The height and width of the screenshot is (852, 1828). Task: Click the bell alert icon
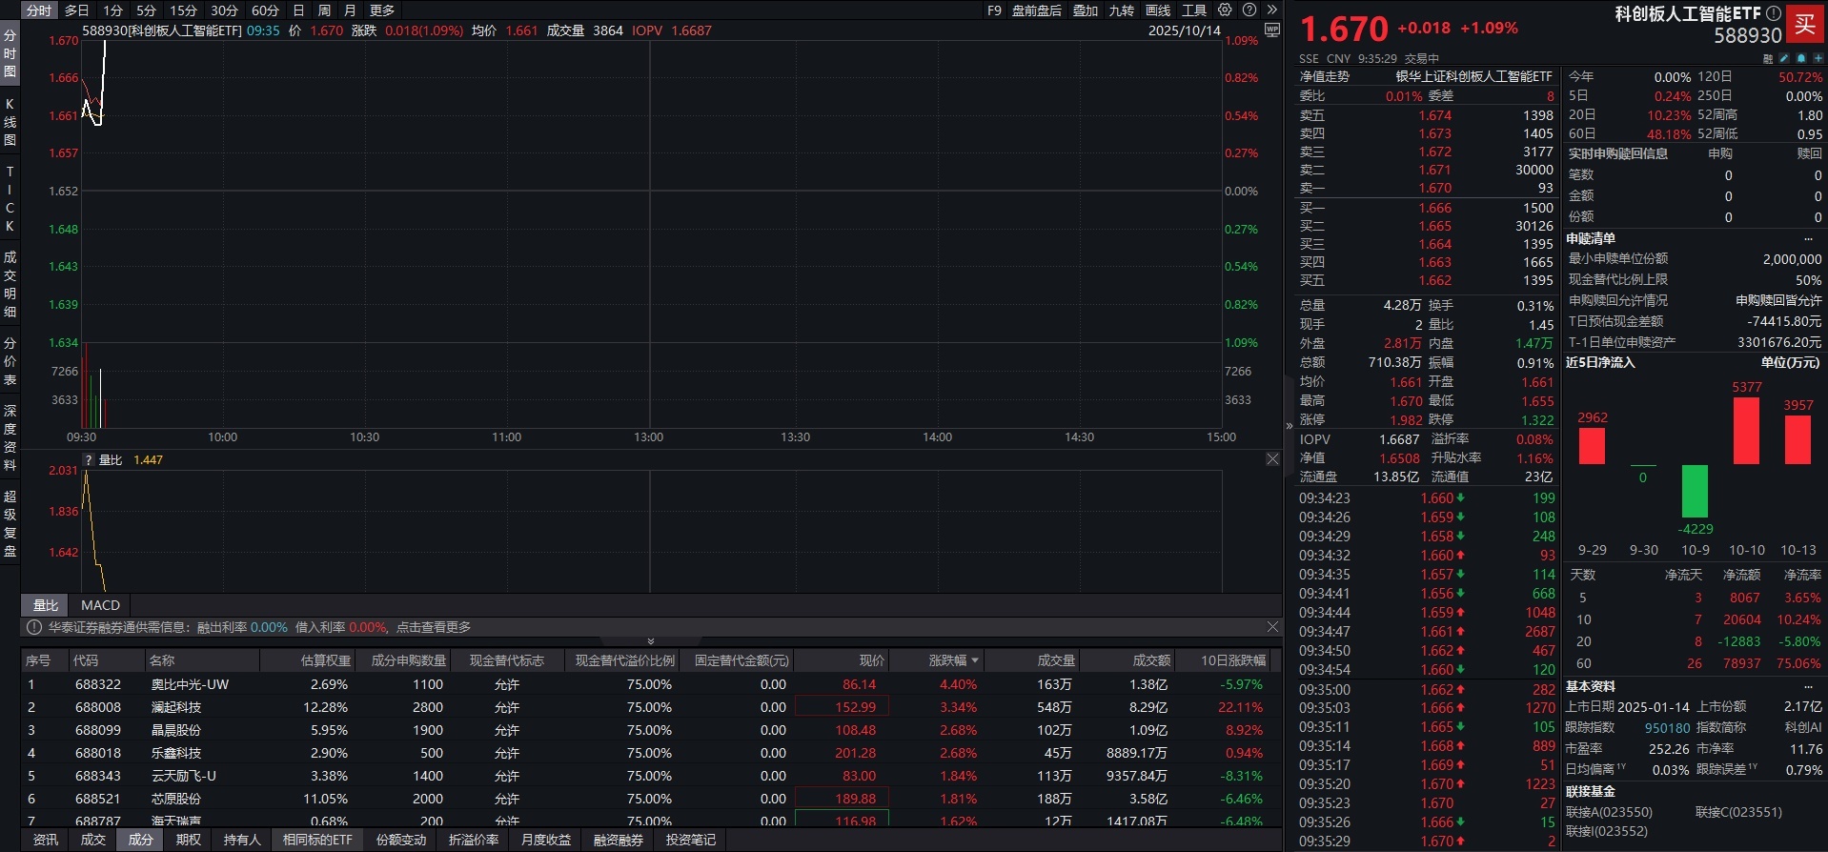coord(1801,58)
